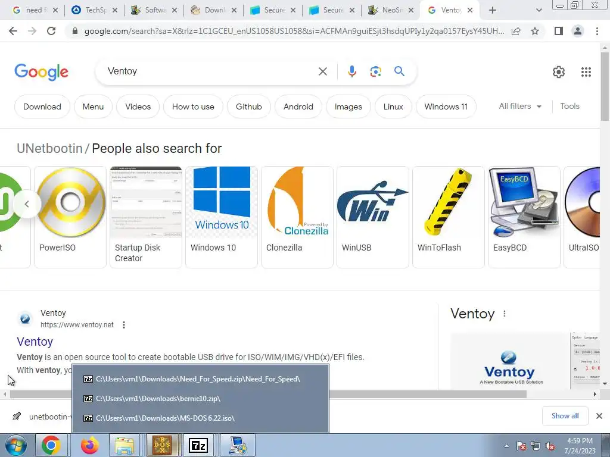Switch to Images results

[x=348, y=107]
